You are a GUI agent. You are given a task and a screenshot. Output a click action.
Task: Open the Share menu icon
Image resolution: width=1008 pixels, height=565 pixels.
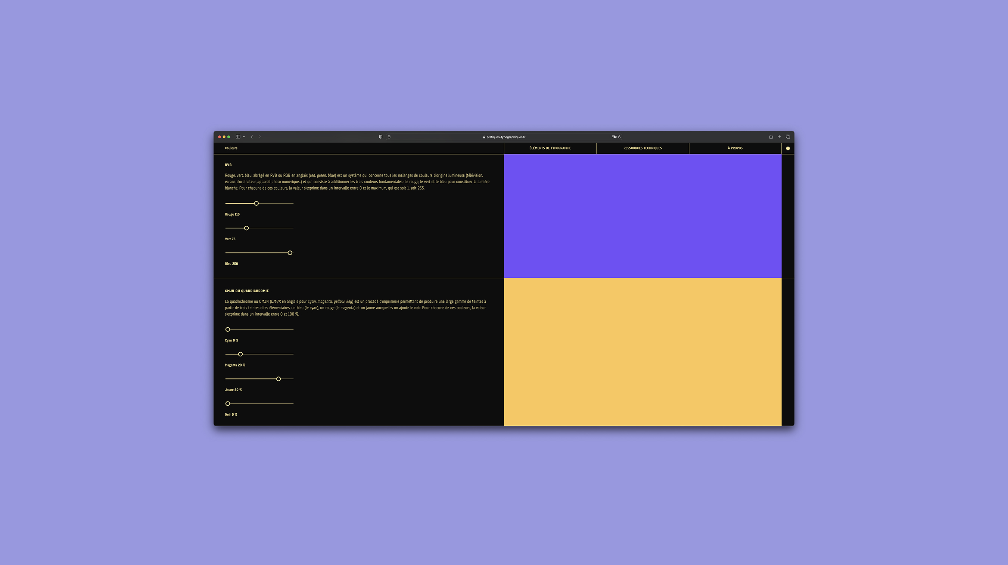click(771, 137)
